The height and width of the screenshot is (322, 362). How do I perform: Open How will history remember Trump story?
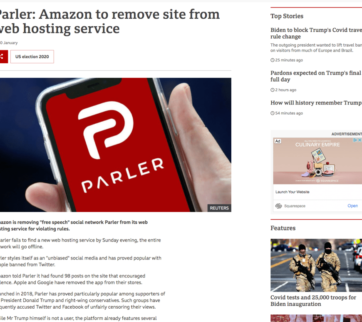316,102
